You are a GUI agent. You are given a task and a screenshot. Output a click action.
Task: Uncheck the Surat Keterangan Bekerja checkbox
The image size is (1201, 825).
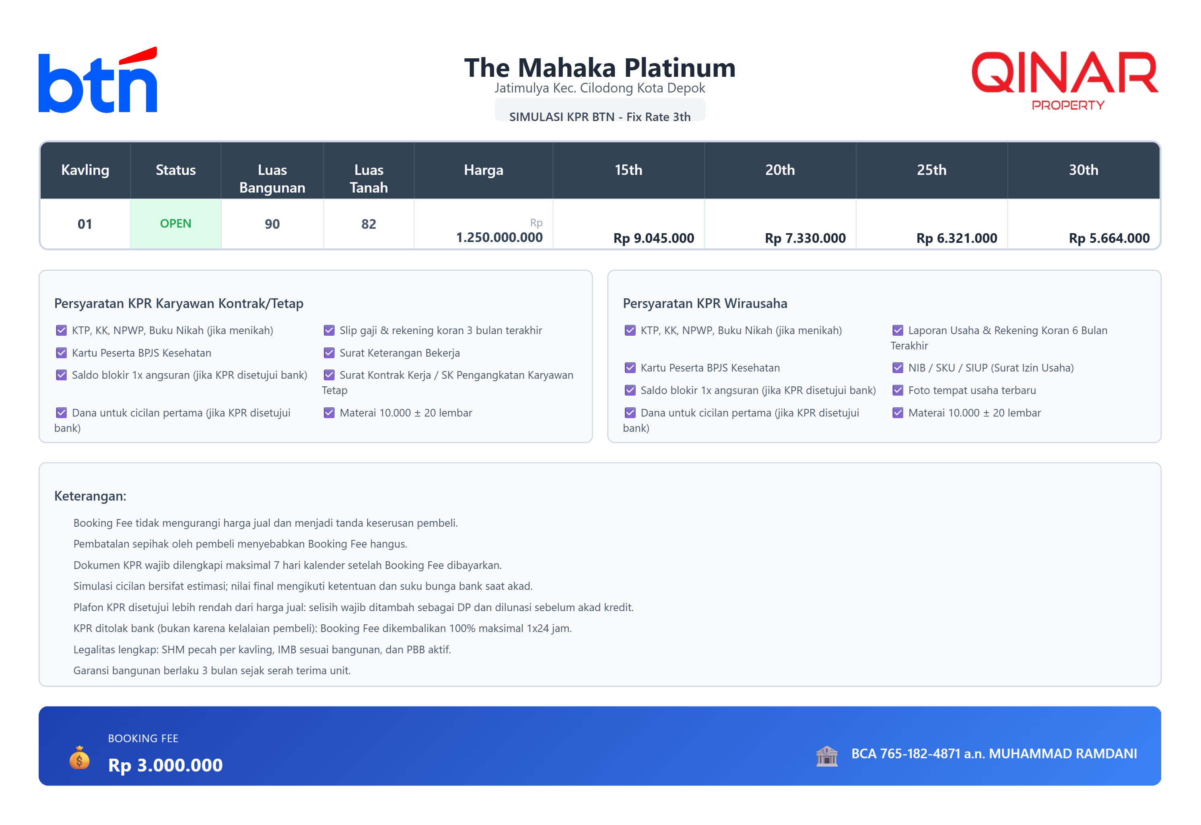click(x=329, y=353)
